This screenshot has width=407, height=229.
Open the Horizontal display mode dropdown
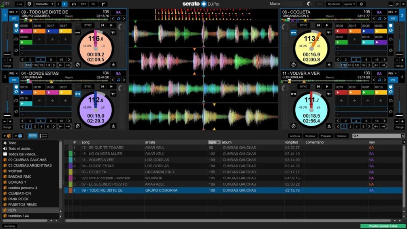click(x=44, y=4)
